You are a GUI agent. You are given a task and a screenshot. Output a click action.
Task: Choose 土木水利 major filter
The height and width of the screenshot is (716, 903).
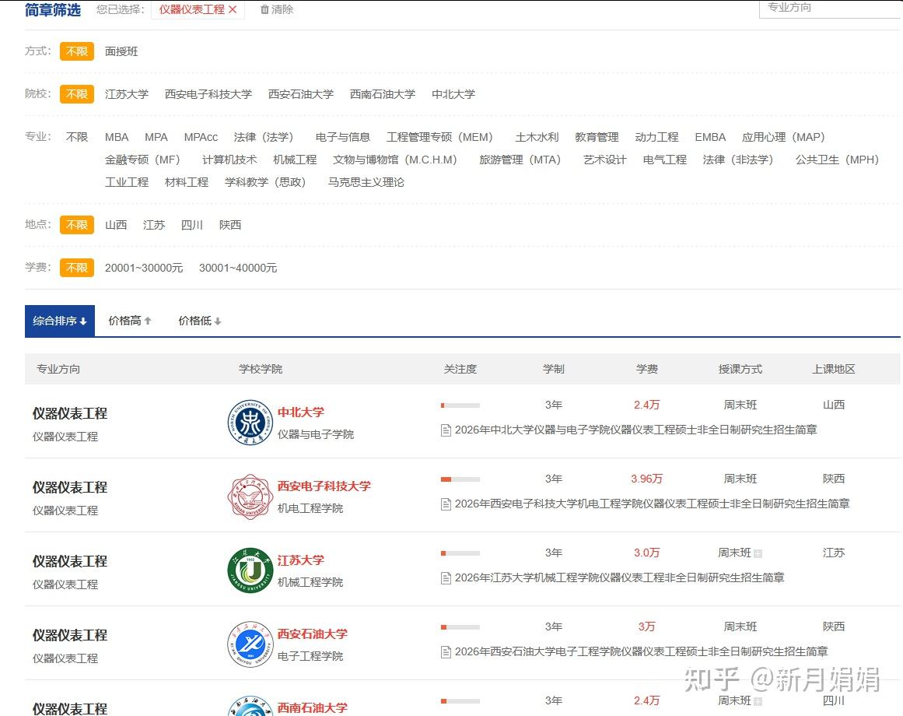point(537,137)
